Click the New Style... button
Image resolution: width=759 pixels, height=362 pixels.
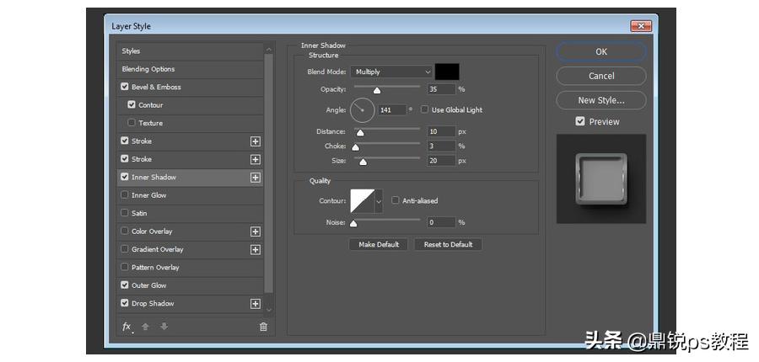coord(601,100)
